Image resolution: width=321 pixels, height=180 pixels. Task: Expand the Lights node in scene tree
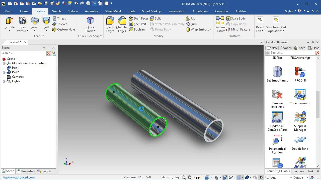(x=4, y=81)
